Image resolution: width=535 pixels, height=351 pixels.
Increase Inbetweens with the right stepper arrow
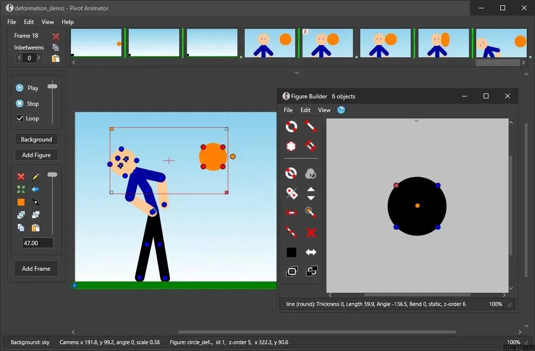(x=39, y=58)
